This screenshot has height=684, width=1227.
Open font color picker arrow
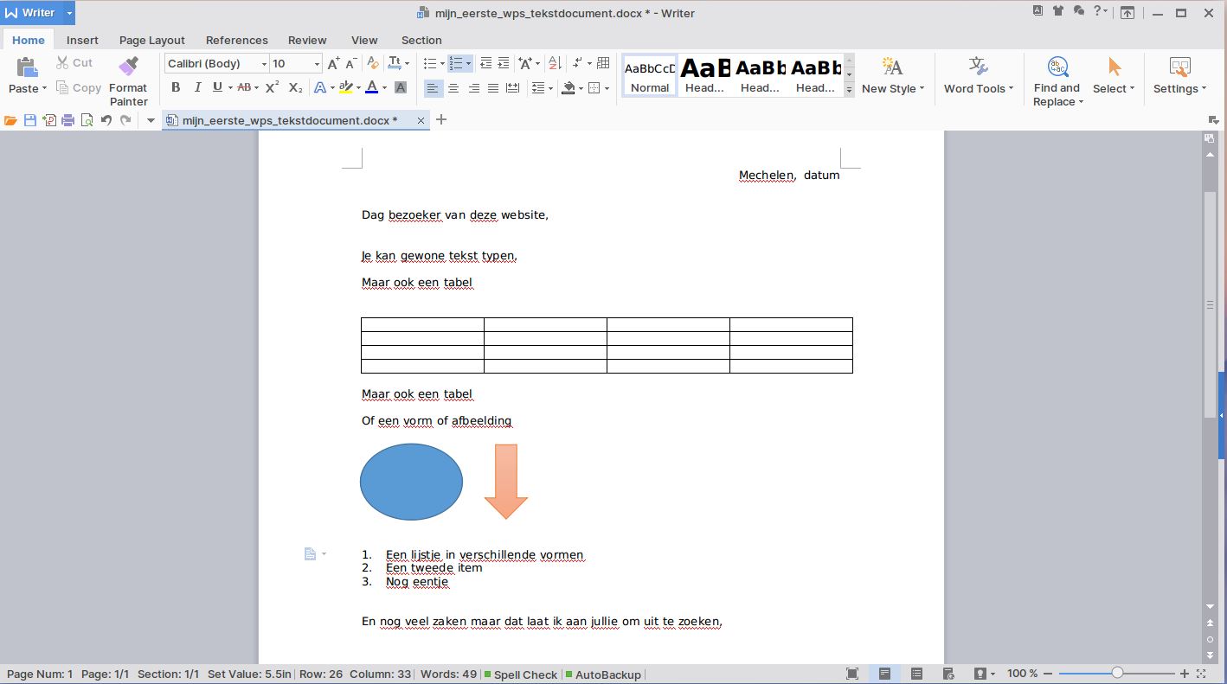point(384,88)
